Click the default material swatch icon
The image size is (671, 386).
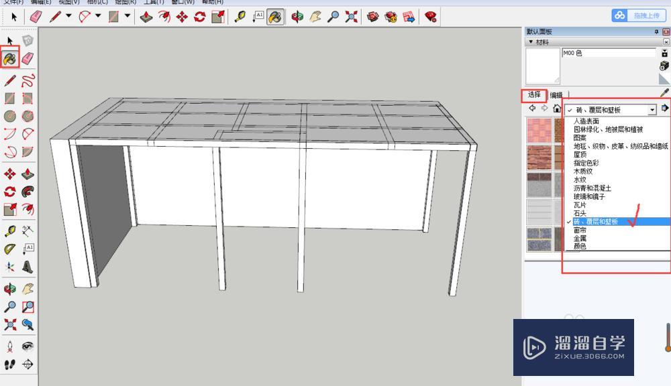coord(664,80)
